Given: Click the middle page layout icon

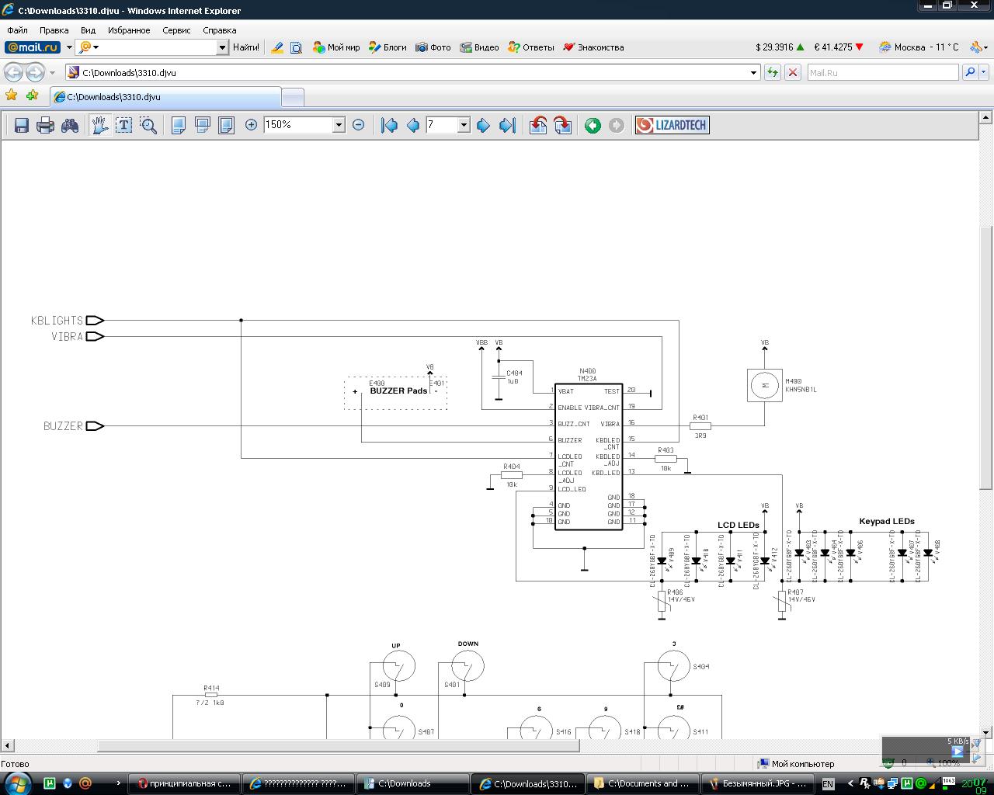Looking at the screenshot, I should 202,125.
